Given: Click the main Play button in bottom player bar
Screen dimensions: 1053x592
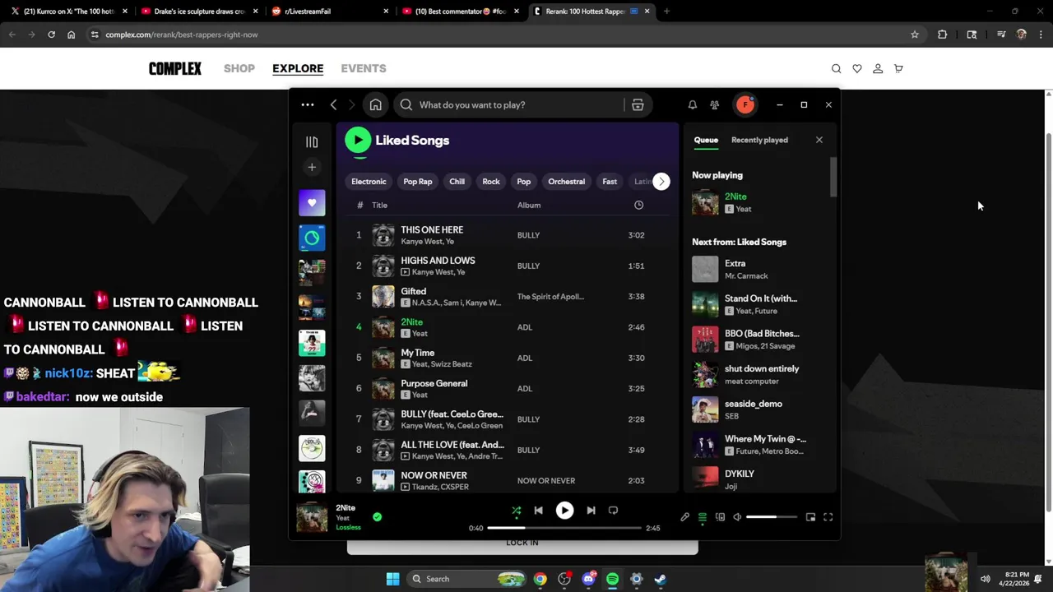Looking at the screenshot, I should [564, 511].
